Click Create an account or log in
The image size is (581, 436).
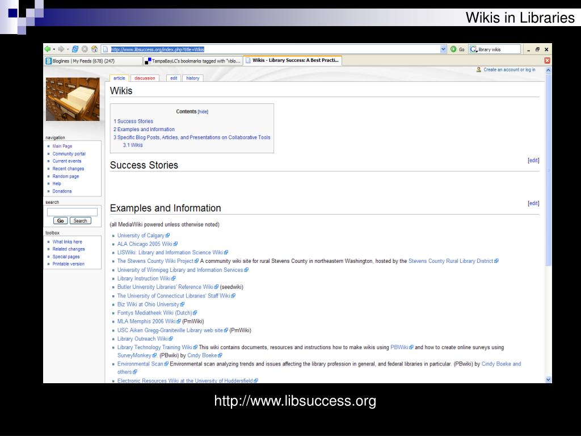[x=509, y=70]
